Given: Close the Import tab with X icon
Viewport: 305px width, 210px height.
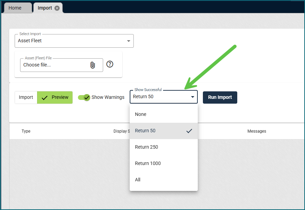Looking at the screenshot, I should click(57, 8).
